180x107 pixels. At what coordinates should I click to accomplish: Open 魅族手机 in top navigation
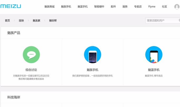66,7
